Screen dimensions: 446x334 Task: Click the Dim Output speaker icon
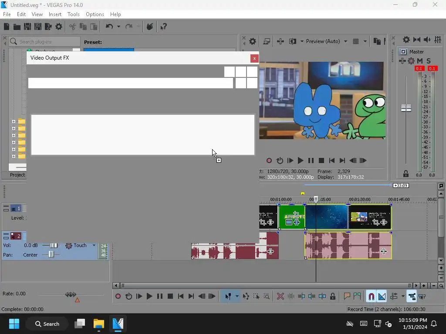click(x=427, y=40)
